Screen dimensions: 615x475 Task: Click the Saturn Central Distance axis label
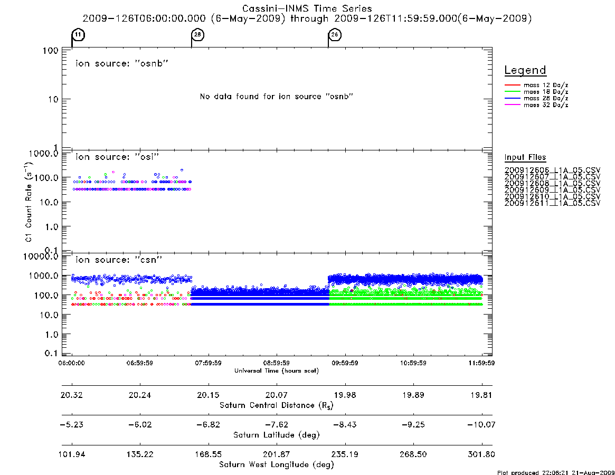tap(277, 405)
